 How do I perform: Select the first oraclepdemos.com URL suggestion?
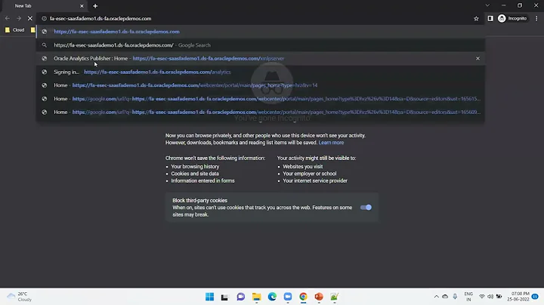coord(260,32)
